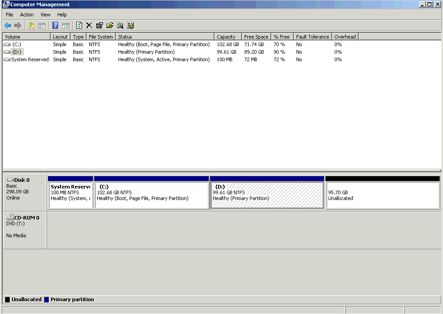Click the Up one level folder icon
Screen dimensions: 443x314
[32, 26]
